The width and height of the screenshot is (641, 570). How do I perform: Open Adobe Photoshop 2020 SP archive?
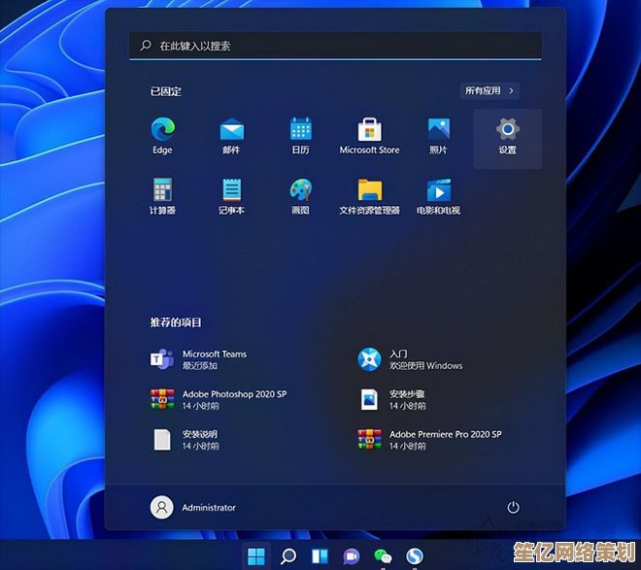coord(219,400)
